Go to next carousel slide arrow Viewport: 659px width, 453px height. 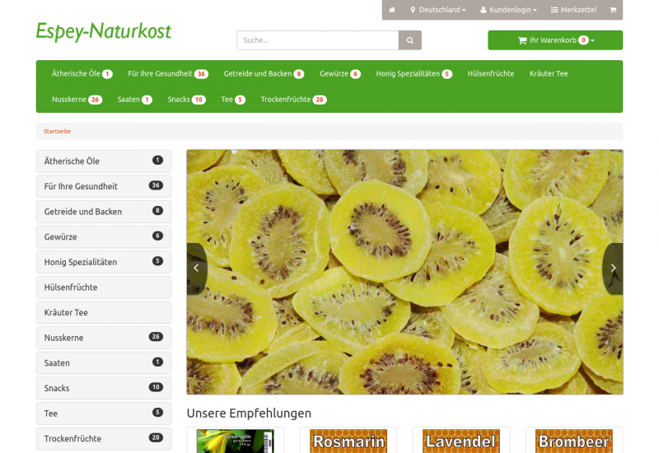pos(612,268)
